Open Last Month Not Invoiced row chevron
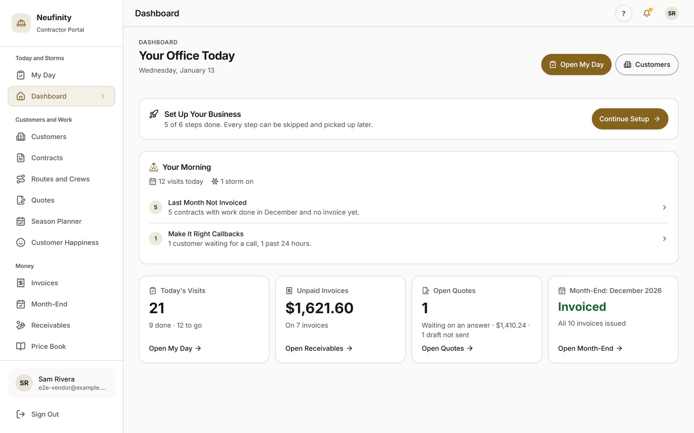The image size is (694, 433). pos(664,207)
